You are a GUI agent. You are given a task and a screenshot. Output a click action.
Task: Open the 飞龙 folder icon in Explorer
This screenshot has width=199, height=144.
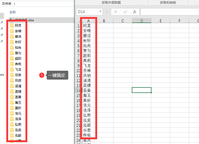click(x=12, y=69)
